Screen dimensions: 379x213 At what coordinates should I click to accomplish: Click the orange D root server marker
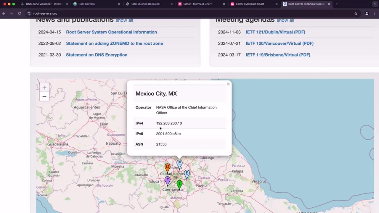[x=167, y=167]
